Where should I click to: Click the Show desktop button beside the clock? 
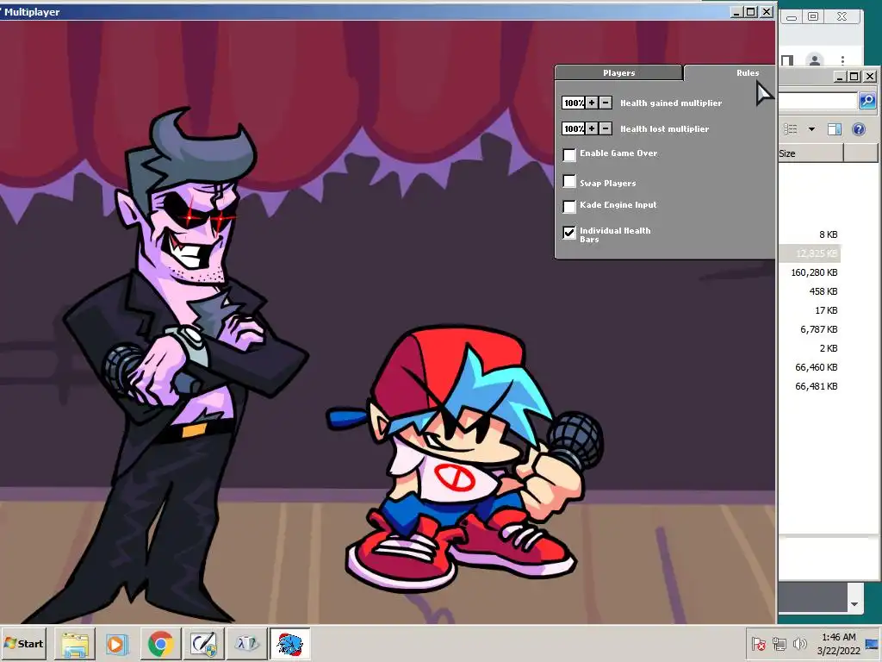[x=873, y=643]
